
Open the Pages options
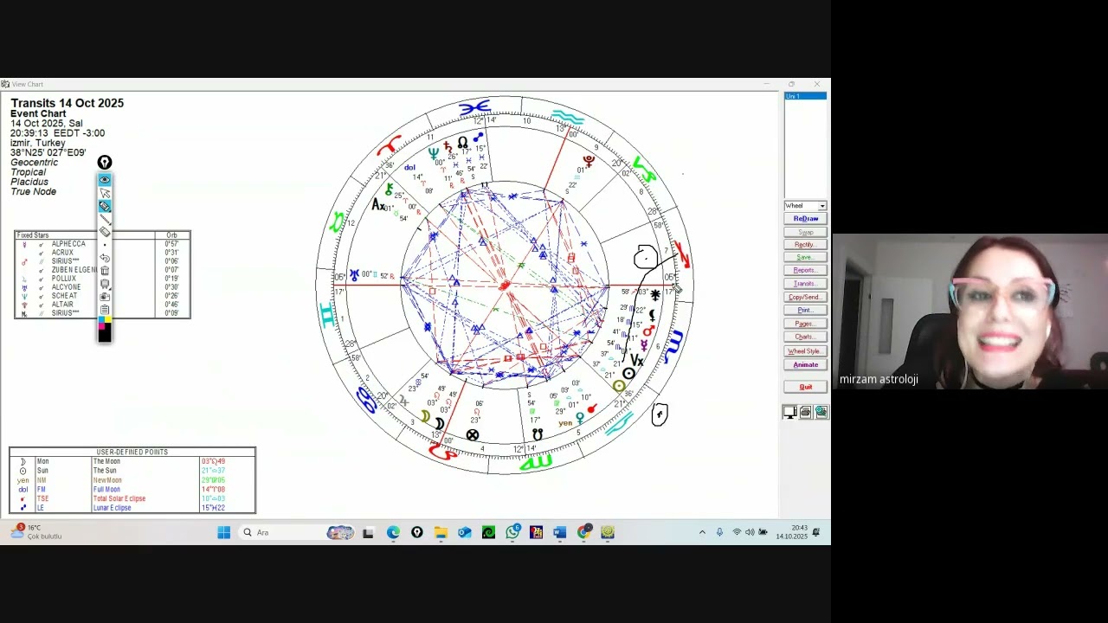805,324
